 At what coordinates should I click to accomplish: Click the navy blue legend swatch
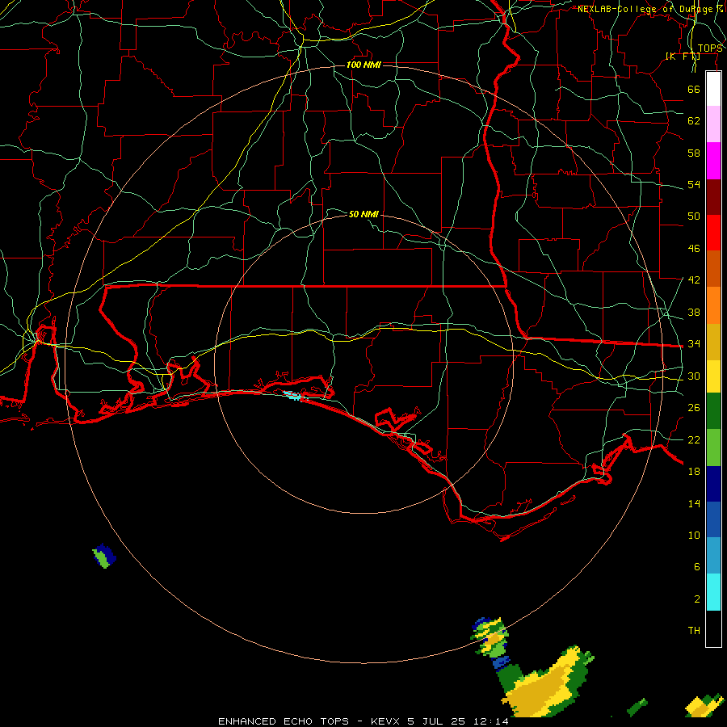pyautogui.click(x=713, y=484)
